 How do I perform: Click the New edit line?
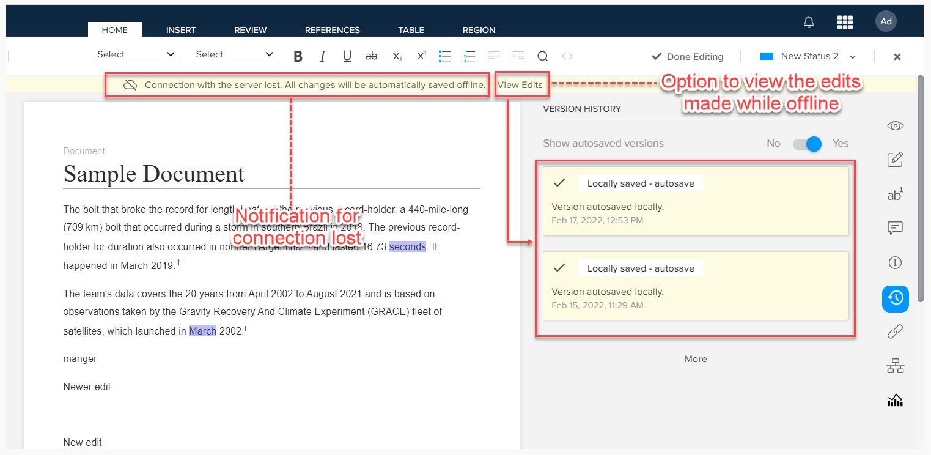click(83, 442)
